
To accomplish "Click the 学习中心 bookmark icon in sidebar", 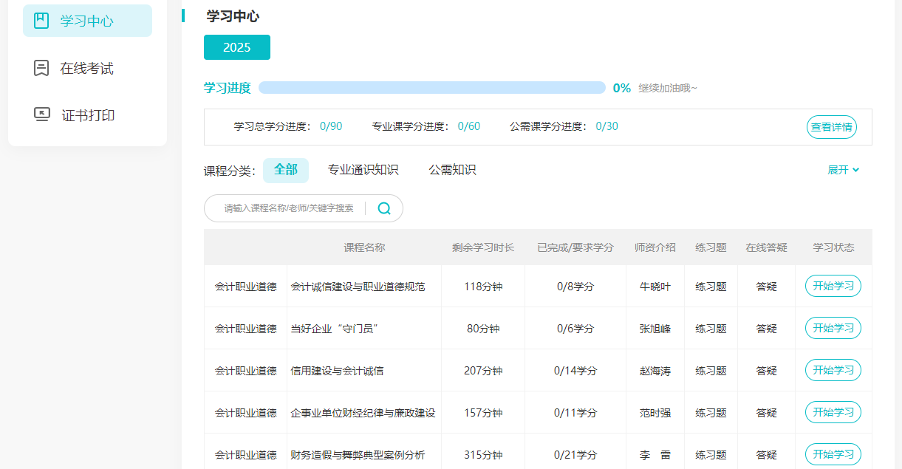I will [41, 21].
